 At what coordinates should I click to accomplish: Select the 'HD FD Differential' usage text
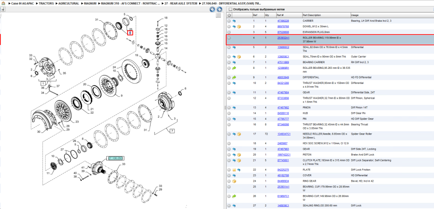click(x=361, y=77)
